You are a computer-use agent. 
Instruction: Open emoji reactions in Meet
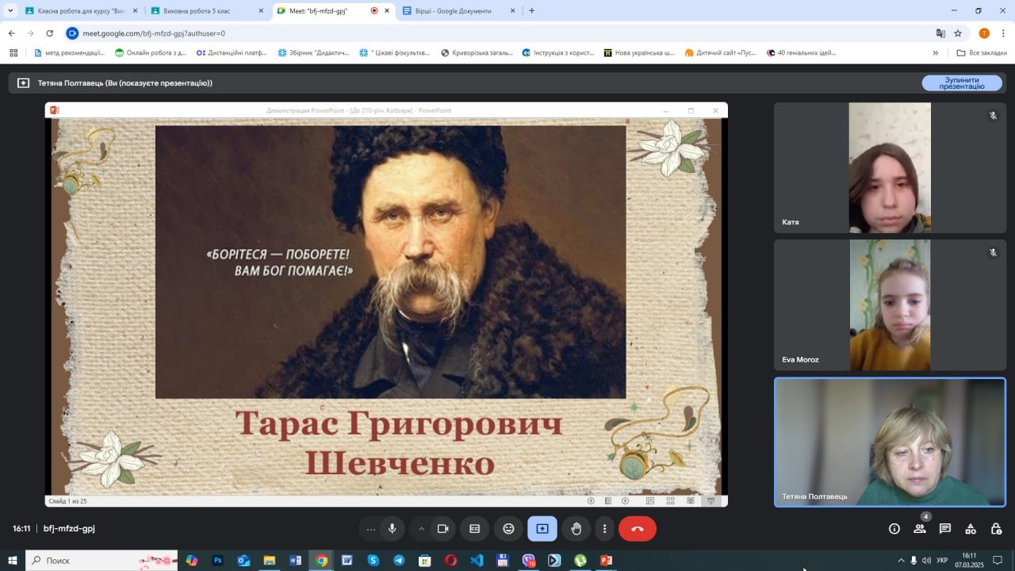coord(508,529)
